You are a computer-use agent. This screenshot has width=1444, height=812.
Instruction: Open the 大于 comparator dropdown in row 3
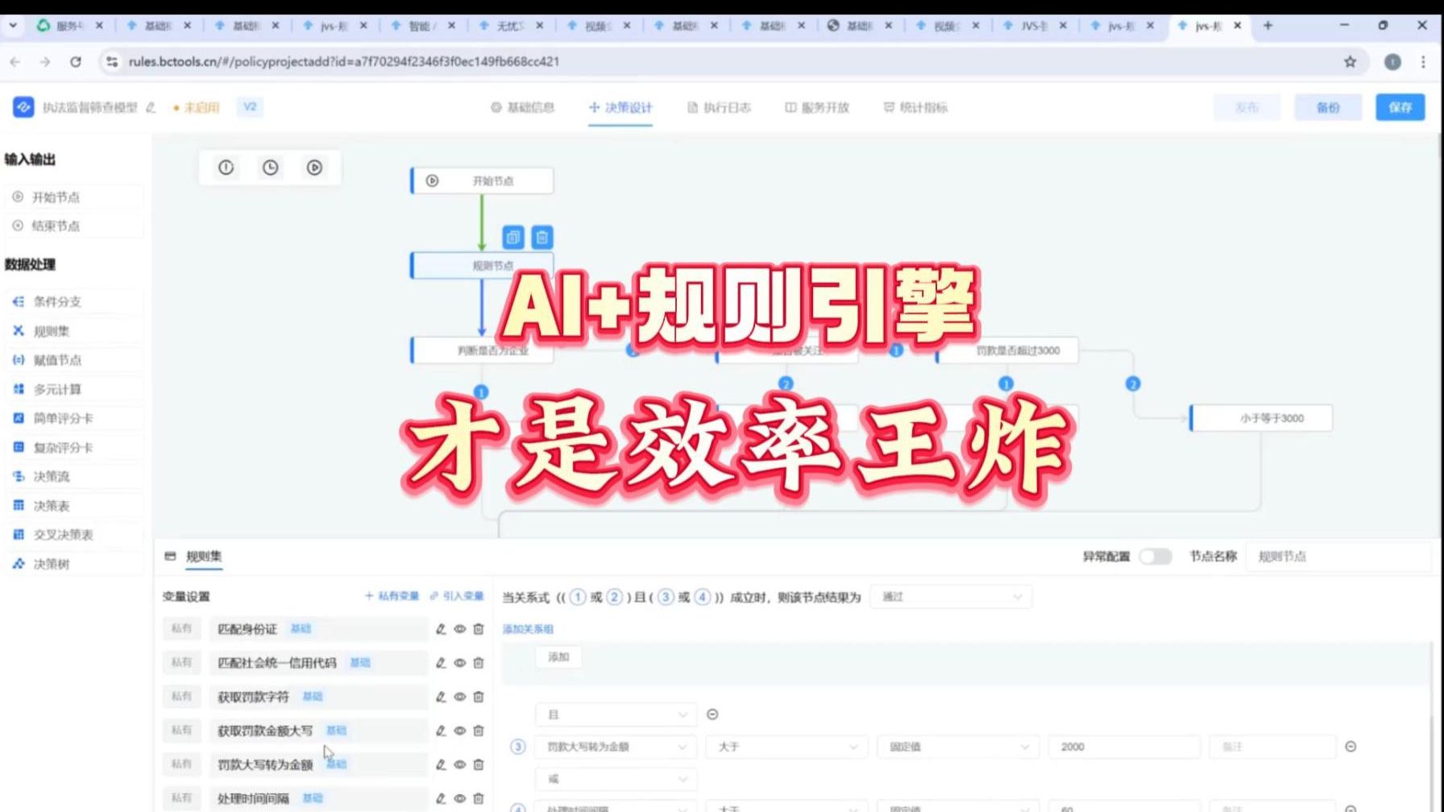click(786, 747)
